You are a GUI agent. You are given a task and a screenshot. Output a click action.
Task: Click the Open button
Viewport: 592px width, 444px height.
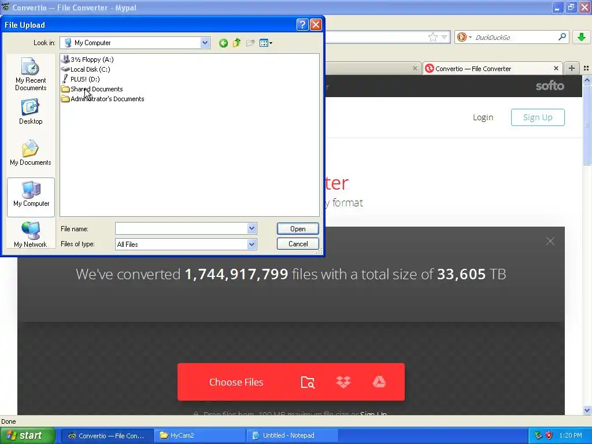(x=298, y=229)
